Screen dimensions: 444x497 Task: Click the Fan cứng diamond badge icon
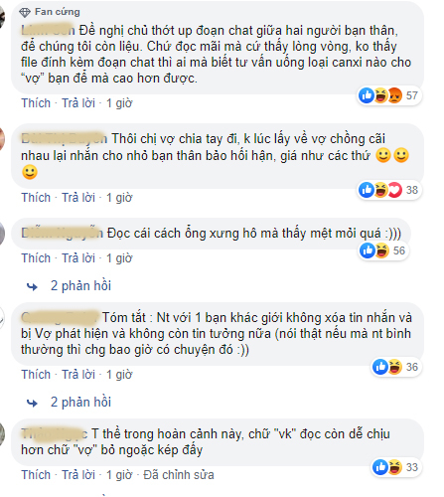(25, 12)
